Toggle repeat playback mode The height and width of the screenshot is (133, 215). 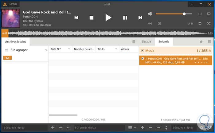tap(200, 23)
